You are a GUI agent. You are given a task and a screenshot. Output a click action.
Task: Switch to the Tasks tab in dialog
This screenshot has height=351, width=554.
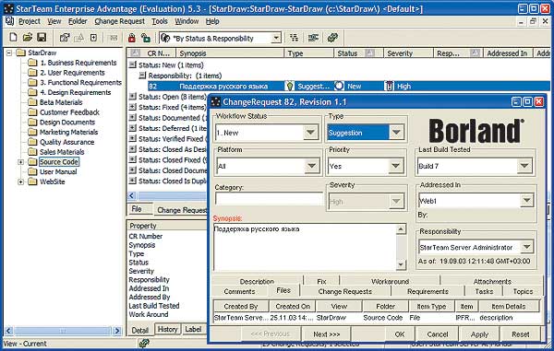(484, 291)
